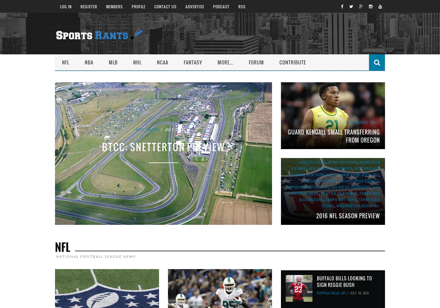Click the Buffalo Bills category link
The image size is (440, 308).
(x=328, y=293)
